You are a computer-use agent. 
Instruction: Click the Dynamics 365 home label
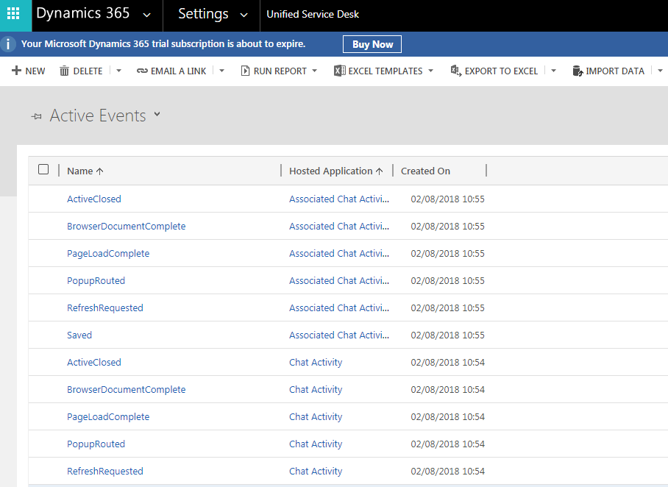[x=82, y=13]
